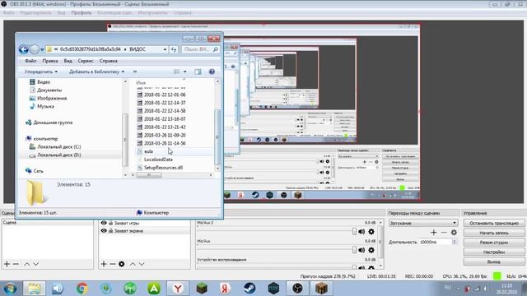Open transition properties gear under Затухание

click(x=454, y=232)
